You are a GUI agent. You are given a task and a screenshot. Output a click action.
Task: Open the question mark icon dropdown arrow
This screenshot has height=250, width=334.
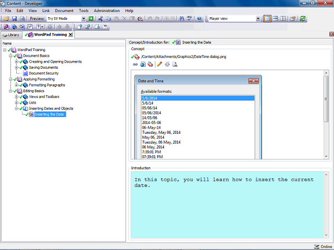42,27
